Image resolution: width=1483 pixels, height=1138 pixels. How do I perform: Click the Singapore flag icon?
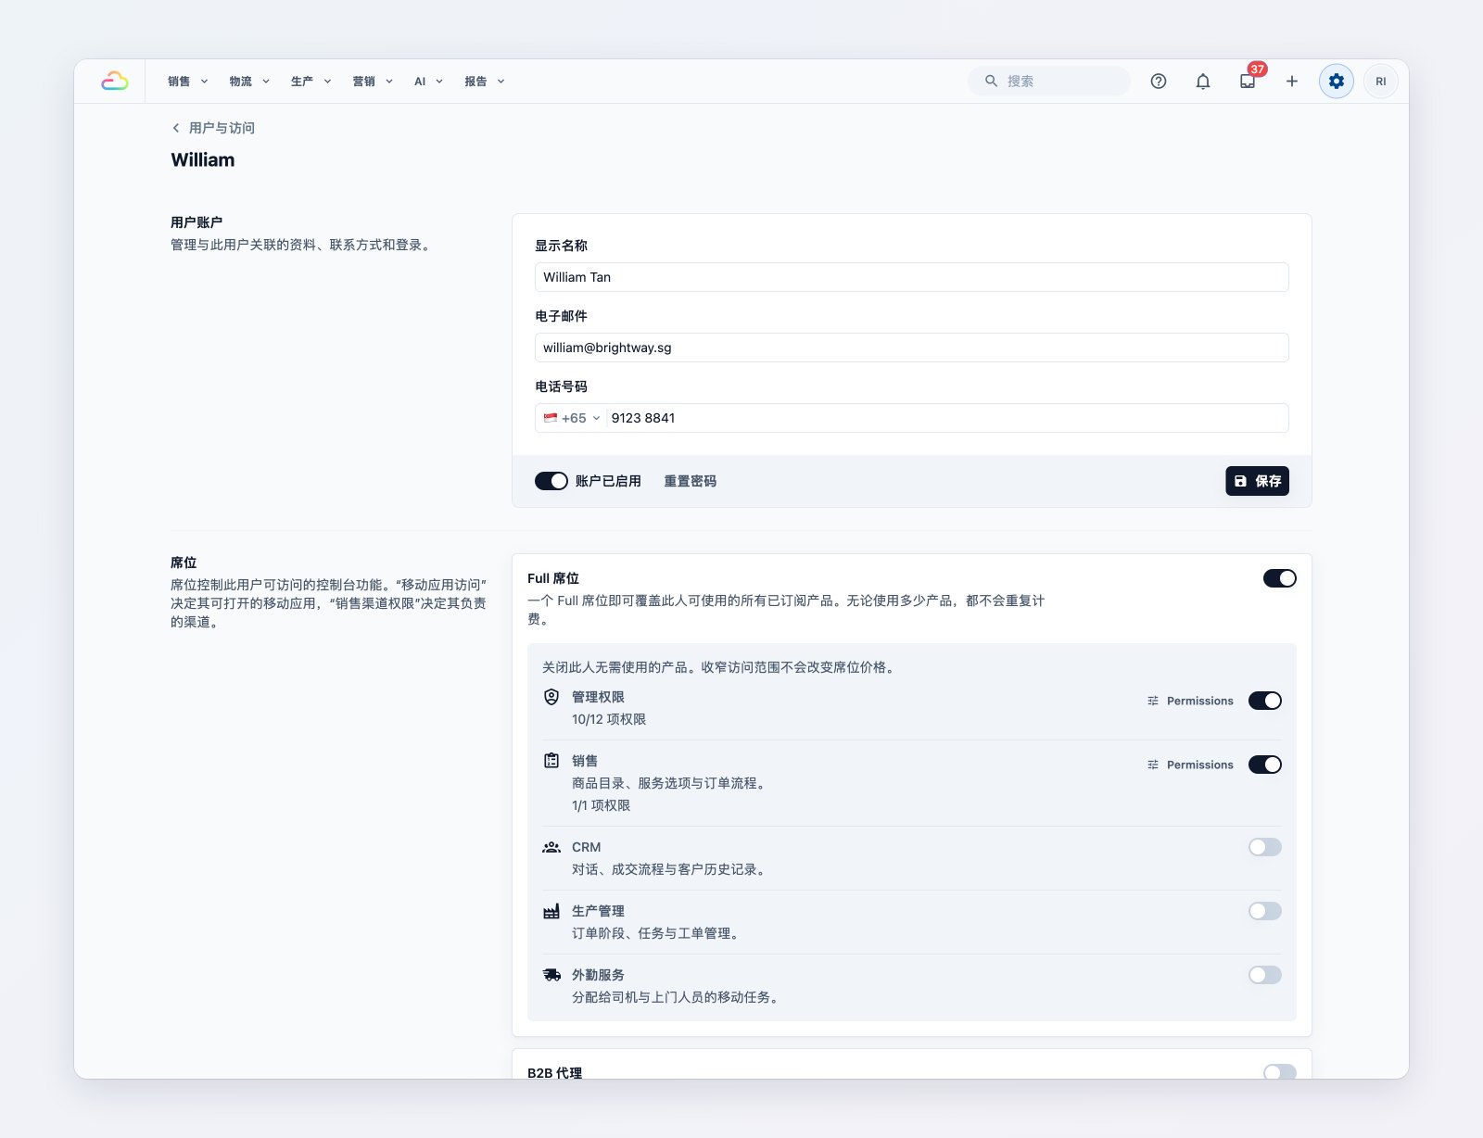click(x=551, y=418)
